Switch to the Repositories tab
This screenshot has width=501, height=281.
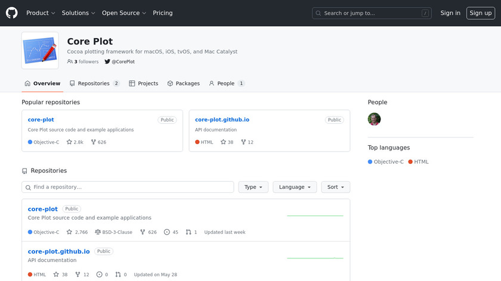[94, 83]
